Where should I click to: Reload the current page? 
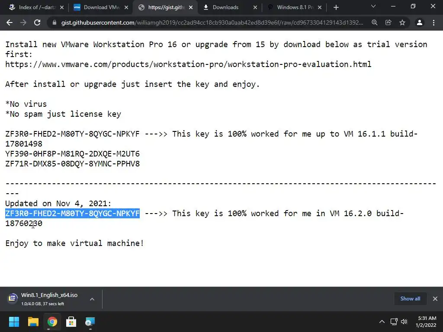tap(37, 22)
